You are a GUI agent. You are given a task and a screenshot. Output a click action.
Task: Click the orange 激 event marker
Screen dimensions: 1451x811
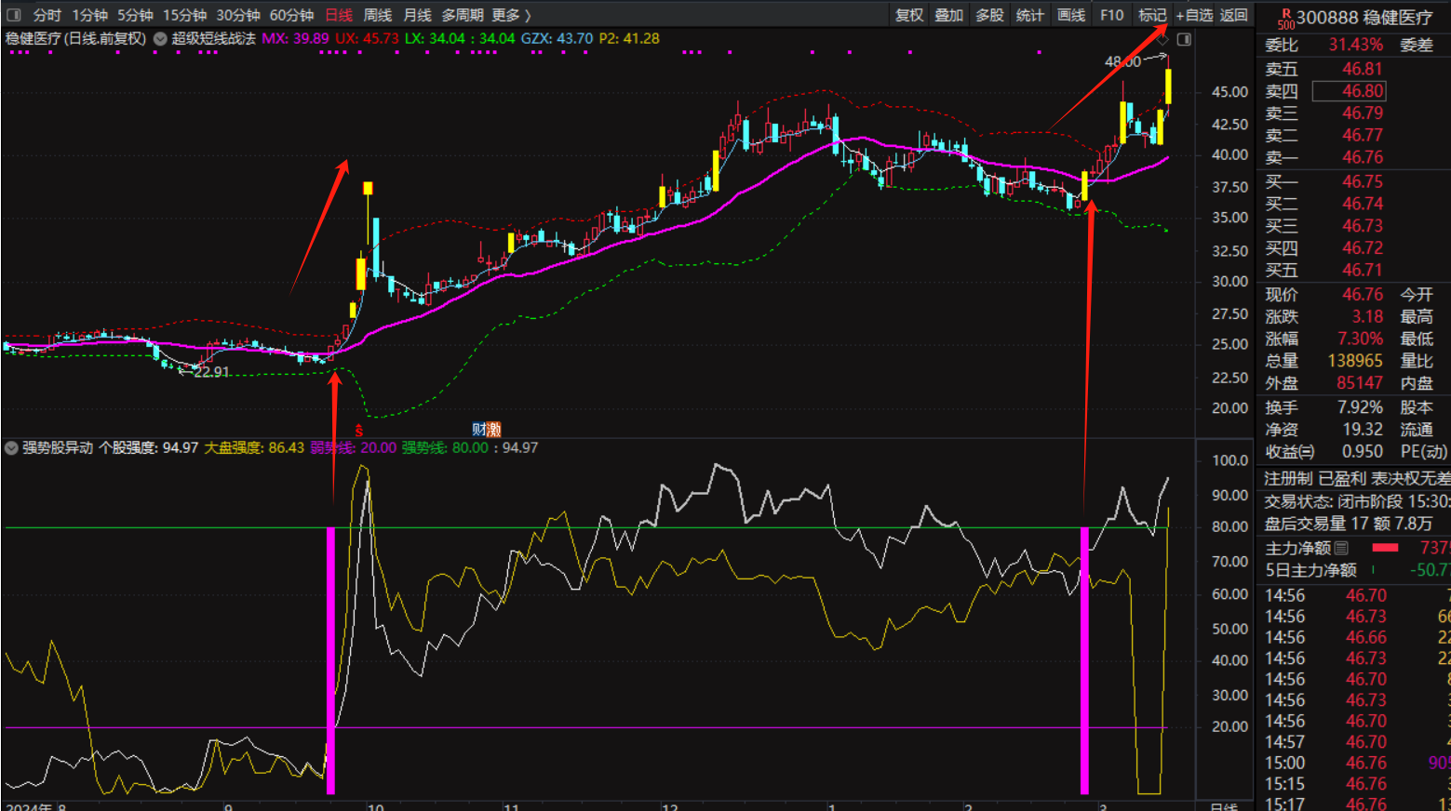click(x=494, y=429)
